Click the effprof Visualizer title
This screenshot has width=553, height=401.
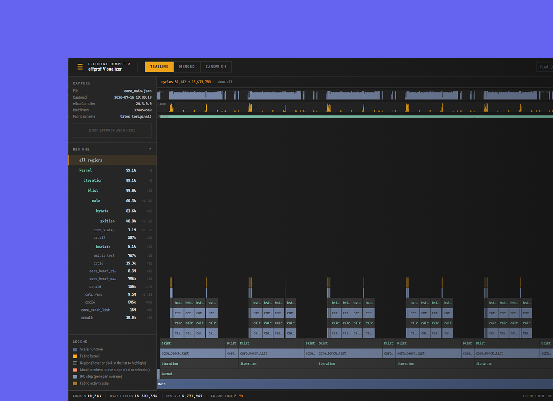pyautogui.click(x=105, y=69)
